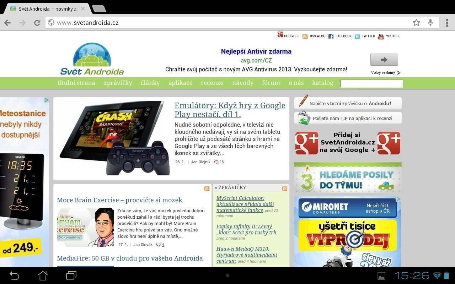Click the Svět Androida logo
The height and width of the screenshot is (284, 455).
(x=92, y=59)
